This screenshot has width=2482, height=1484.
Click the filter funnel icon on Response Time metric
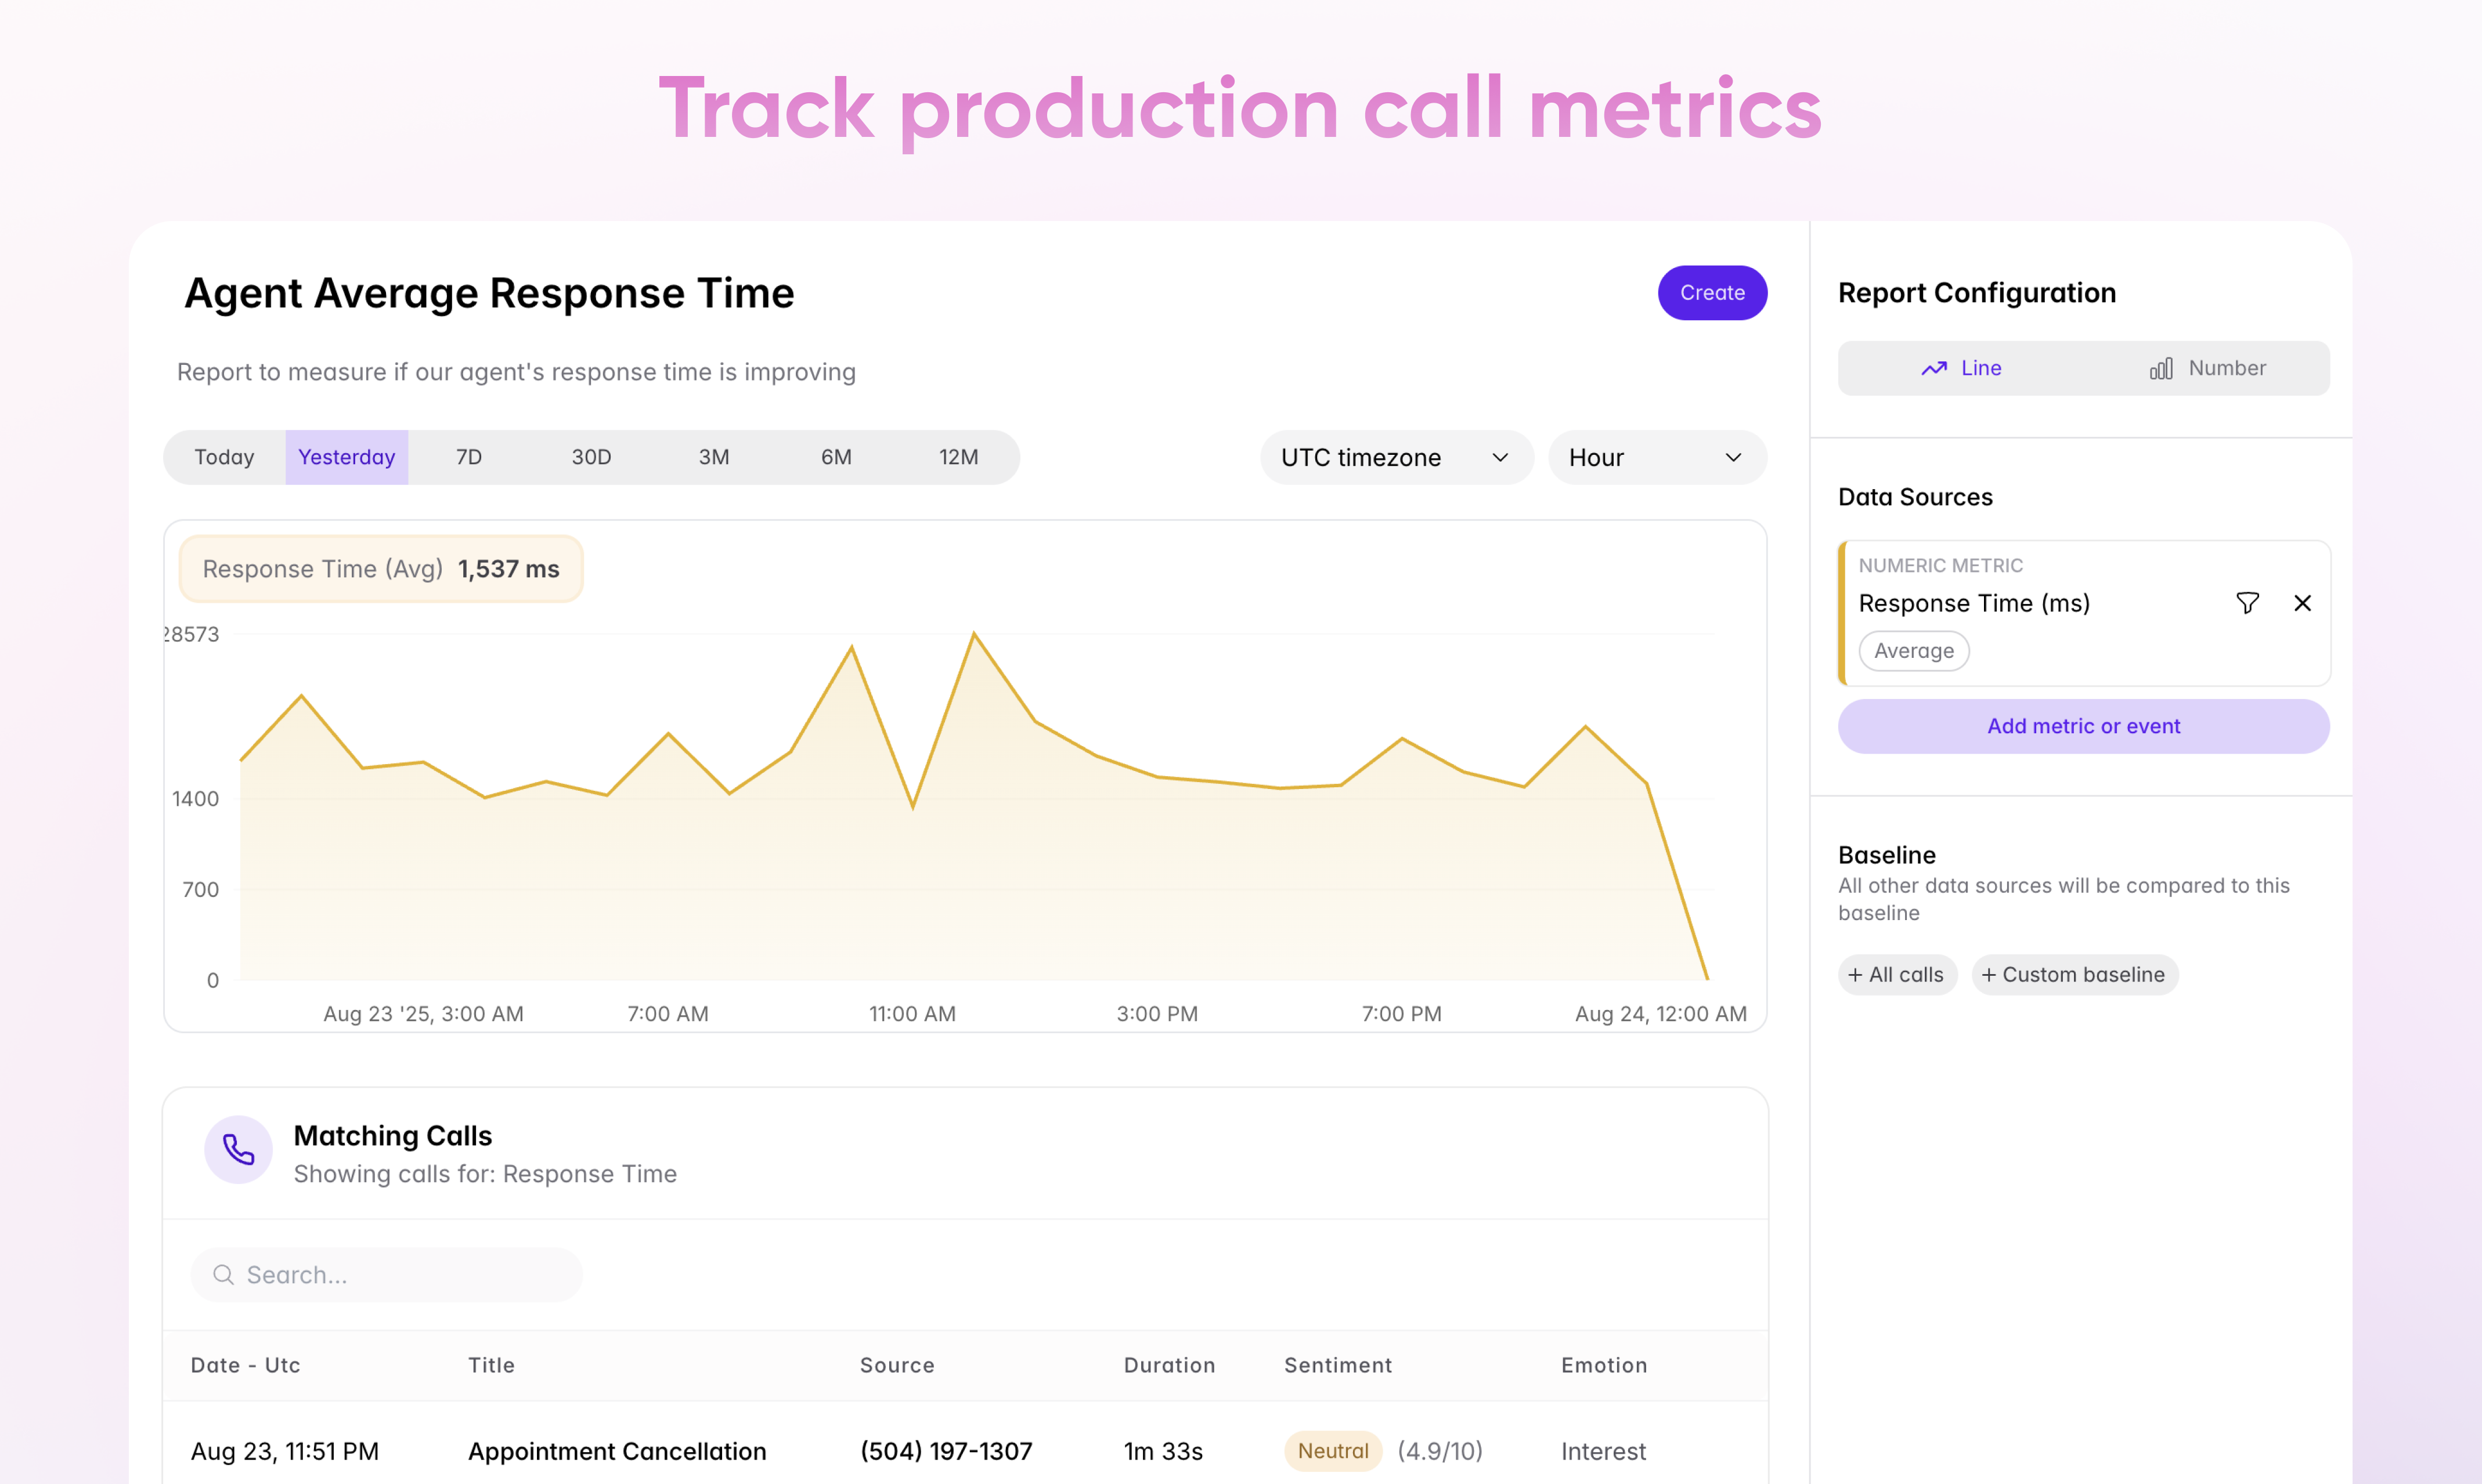coord(2247,603)
